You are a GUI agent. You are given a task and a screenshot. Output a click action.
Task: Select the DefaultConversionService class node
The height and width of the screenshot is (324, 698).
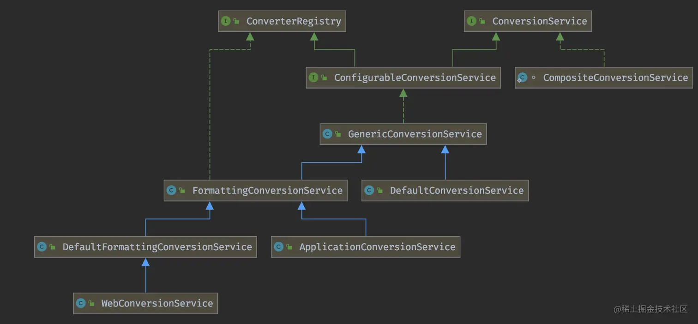445,191
